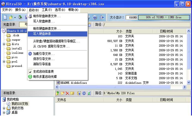Click the yellow rename icon in local toolbar

tap(72, 93)
